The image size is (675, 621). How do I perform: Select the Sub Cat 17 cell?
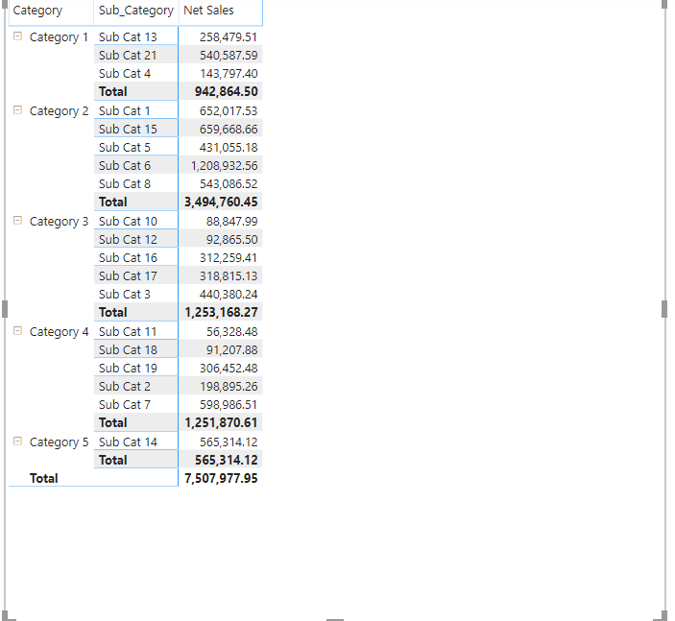click(135, 275)
